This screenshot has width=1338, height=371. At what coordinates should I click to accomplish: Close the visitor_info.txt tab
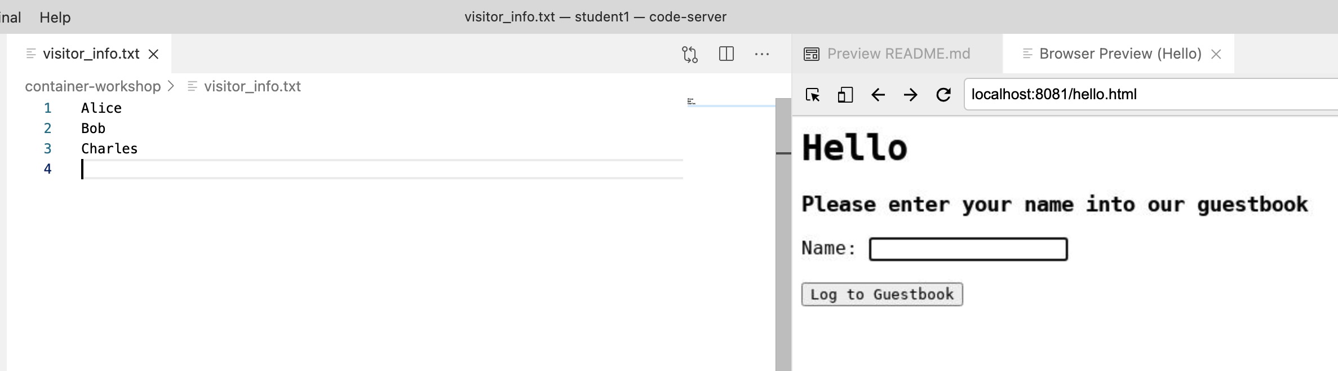click(x=153, y=54)
